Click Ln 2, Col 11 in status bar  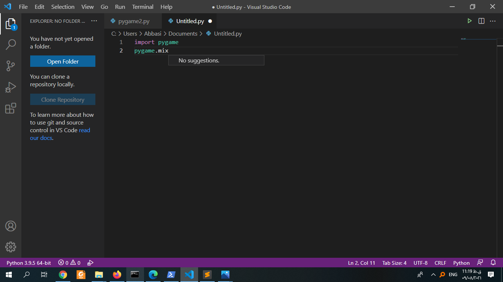pyautogui.click(x=362, y=263)
